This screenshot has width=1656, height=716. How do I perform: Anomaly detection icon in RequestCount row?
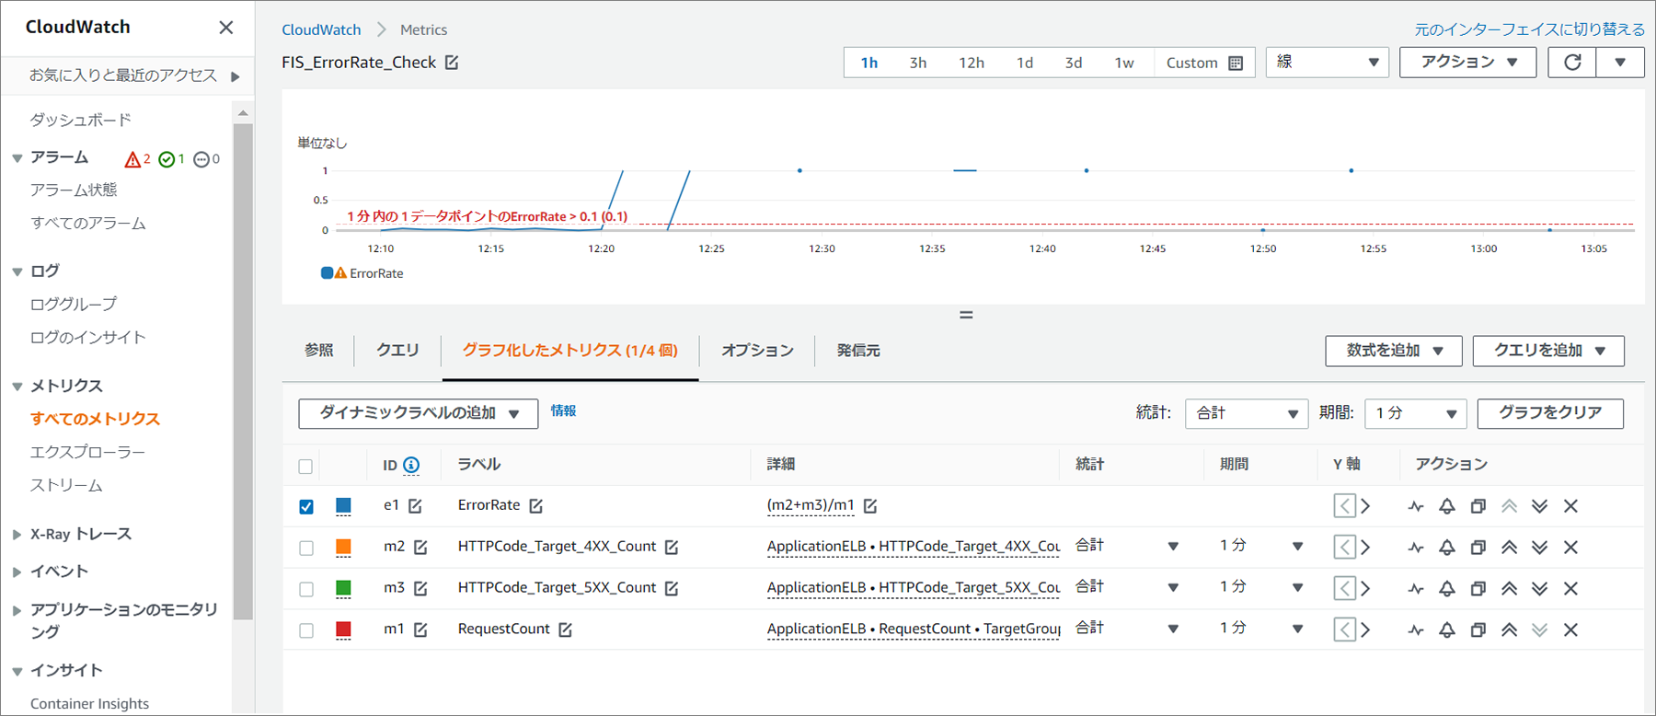[1416, 630]
